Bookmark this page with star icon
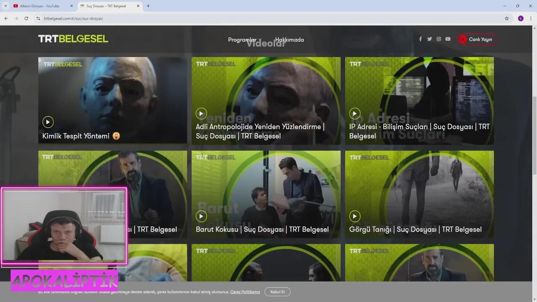 click(507, 18)
